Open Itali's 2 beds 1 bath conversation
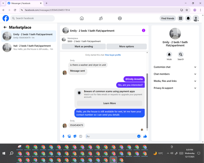204x163 pixels. [29, 48]
